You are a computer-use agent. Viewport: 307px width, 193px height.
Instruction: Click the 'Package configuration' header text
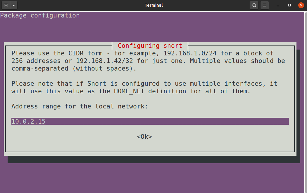(x=40, y=15)
